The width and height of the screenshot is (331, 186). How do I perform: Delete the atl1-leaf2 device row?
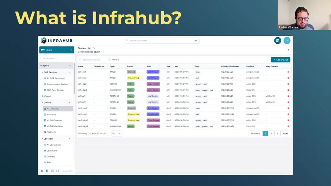[x=288, y=102]
